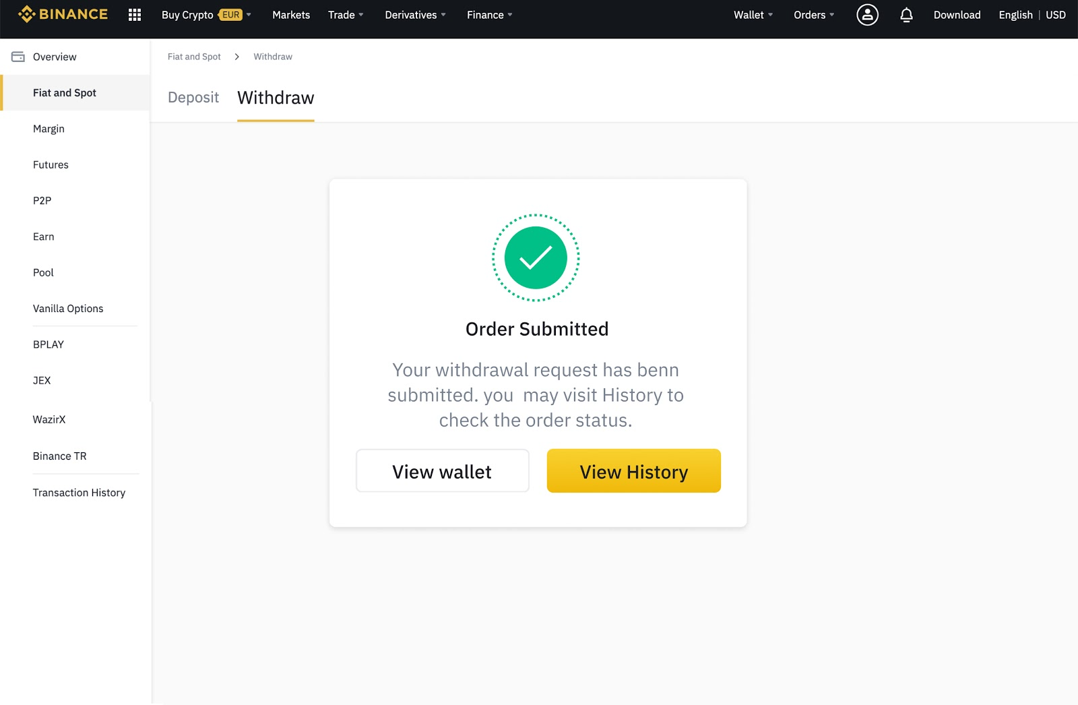This screenshot has height=705, width=1078.
Task: Click the View wallet button
Action: [x=442, y=471]
